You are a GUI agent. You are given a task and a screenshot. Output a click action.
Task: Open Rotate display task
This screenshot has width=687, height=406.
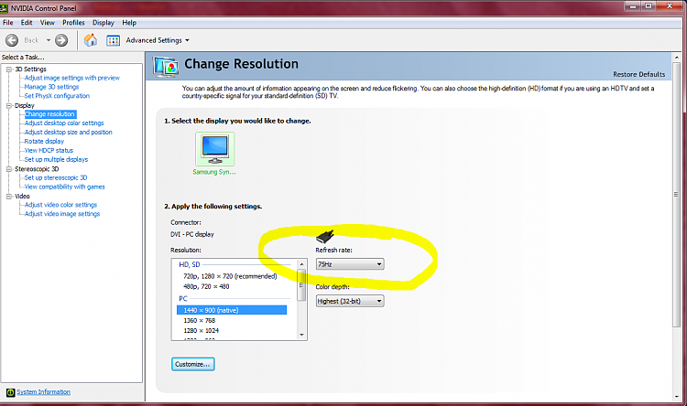tap(44, 142)
